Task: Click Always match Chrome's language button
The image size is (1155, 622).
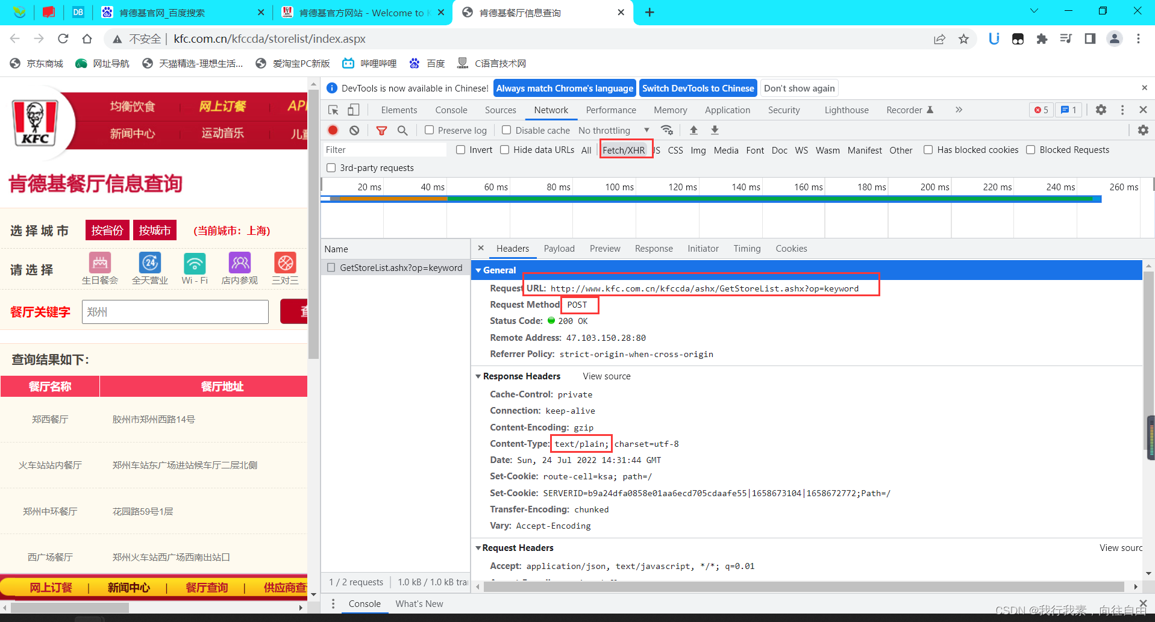Action: 565,88
